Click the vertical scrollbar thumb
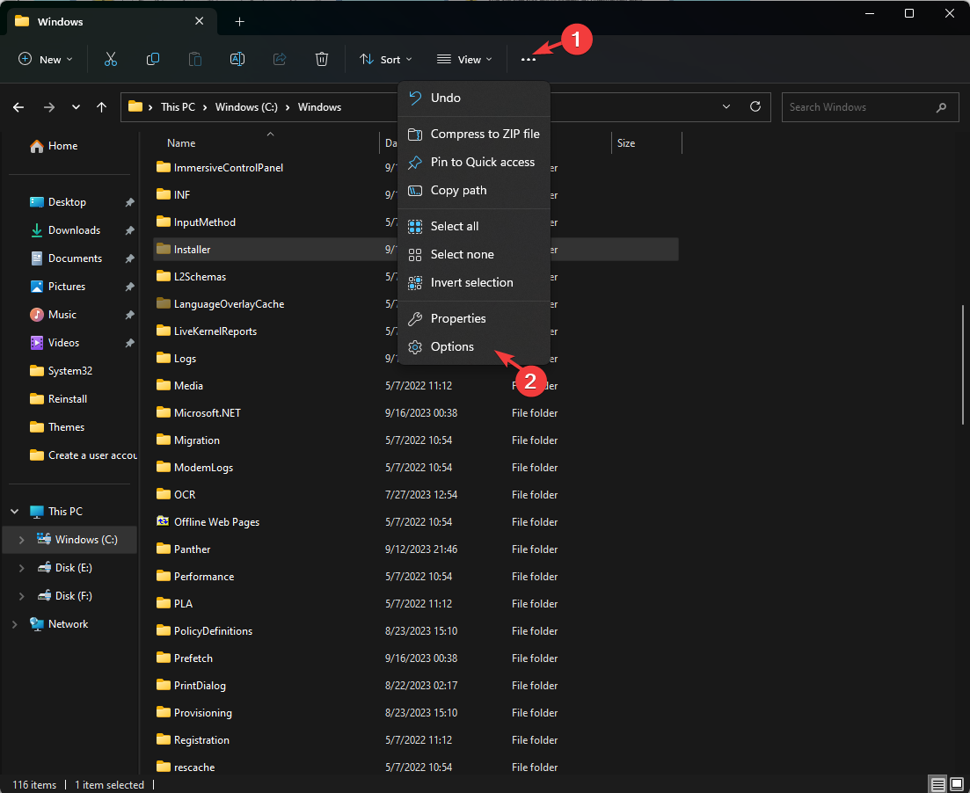Viewport: 970px width, 793px height. pyautogui.click(x=963, y=364)
